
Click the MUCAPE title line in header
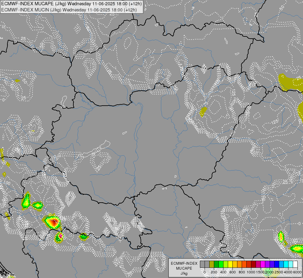[71, 3]
